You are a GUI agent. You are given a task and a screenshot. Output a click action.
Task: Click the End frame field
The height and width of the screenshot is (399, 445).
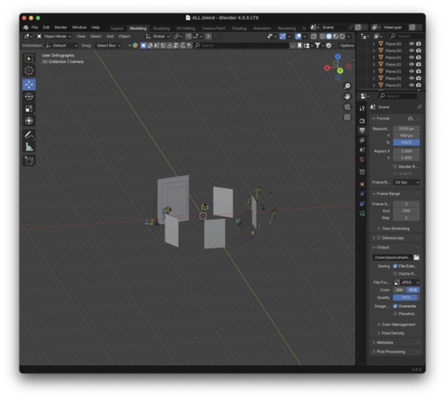point(406,211)
